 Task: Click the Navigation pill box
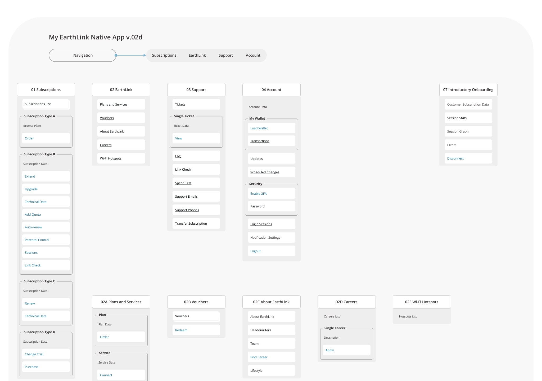tap(83, 55)
